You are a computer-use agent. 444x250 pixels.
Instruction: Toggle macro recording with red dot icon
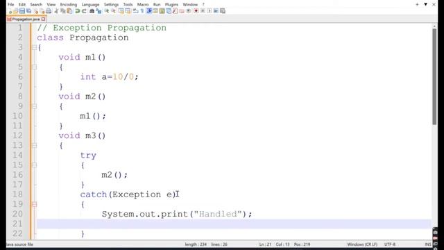(x=196, y=11)
